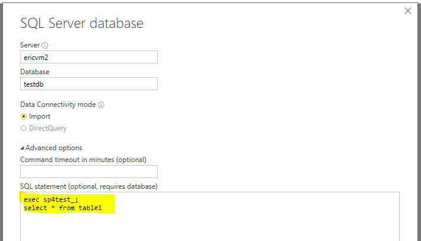Click the DirectQuery option label text
Screen dimensions: 421x241
click(x=48, y=128)
